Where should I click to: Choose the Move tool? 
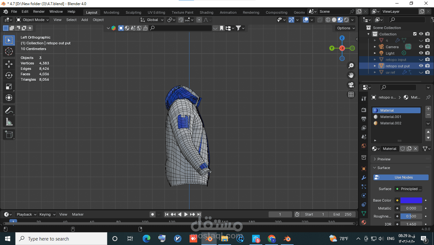(x=9, y=64)
